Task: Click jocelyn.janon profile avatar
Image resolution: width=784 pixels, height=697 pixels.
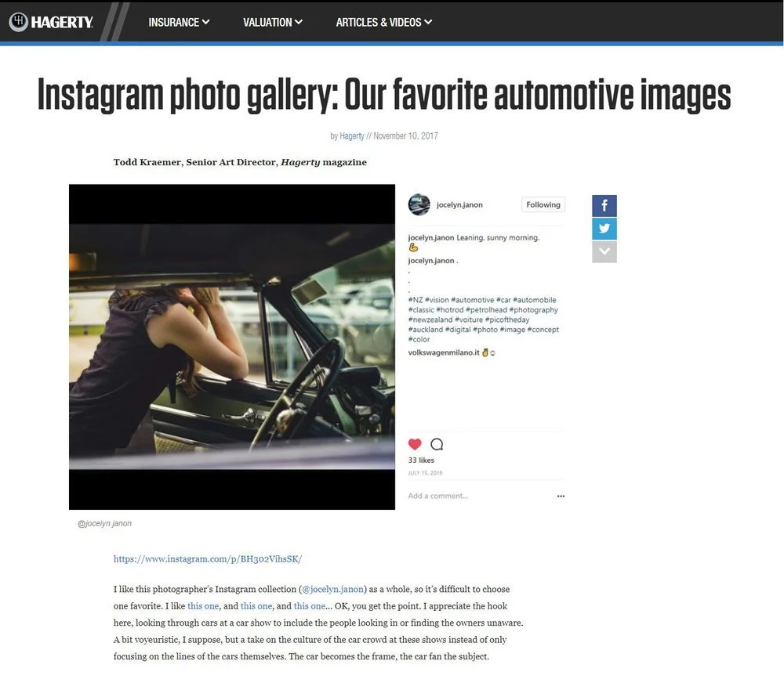Action: (419, 204)
